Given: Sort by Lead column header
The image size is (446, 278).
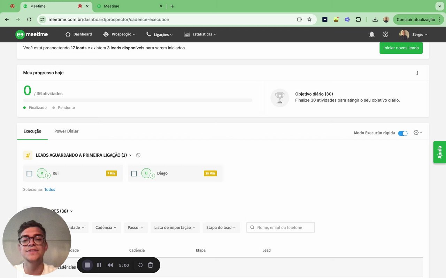Looking at the screenshot, I should pyautogui.click(x=267, y=250).
